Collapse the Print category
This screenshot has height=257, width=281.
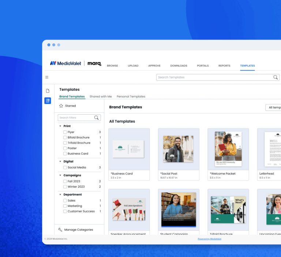(60, 126)
